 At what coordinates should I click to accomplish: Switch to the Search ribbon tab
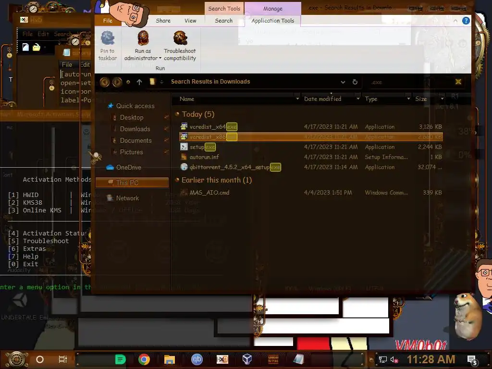coord(224,20)
